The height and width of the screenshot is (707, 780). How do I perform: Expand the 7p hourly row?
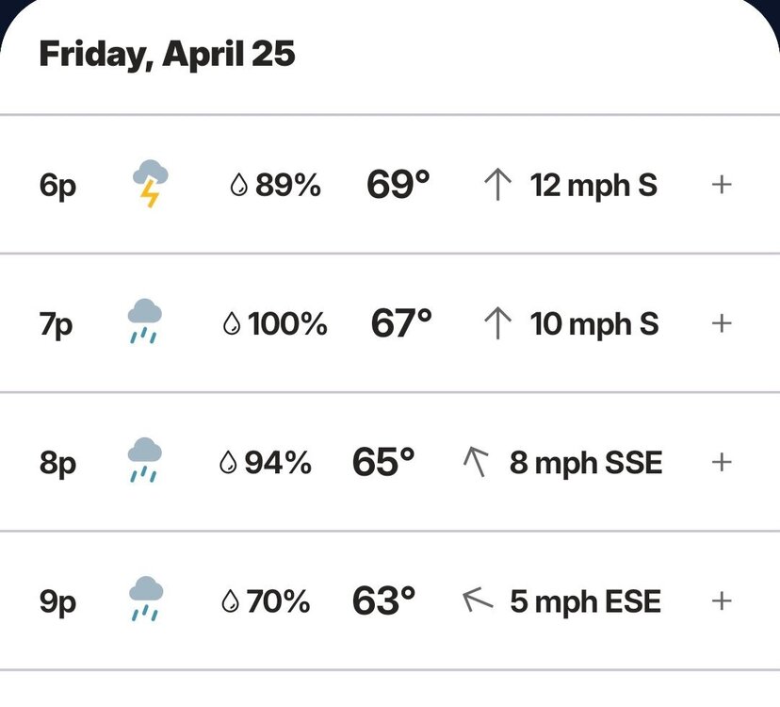(x=722, y=323)
